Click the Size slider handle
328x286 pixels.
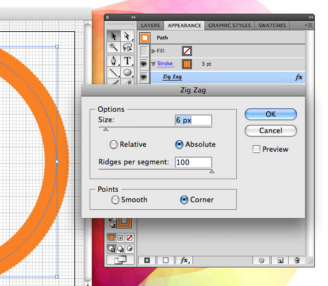(106, 129)
